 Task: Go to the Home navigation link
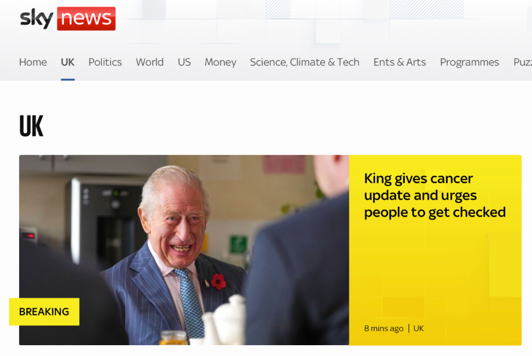tap(33, 62)
